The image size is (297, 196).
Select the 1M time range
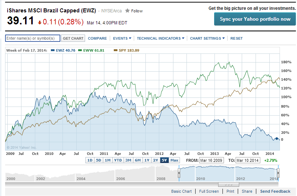tap(108, 160)
